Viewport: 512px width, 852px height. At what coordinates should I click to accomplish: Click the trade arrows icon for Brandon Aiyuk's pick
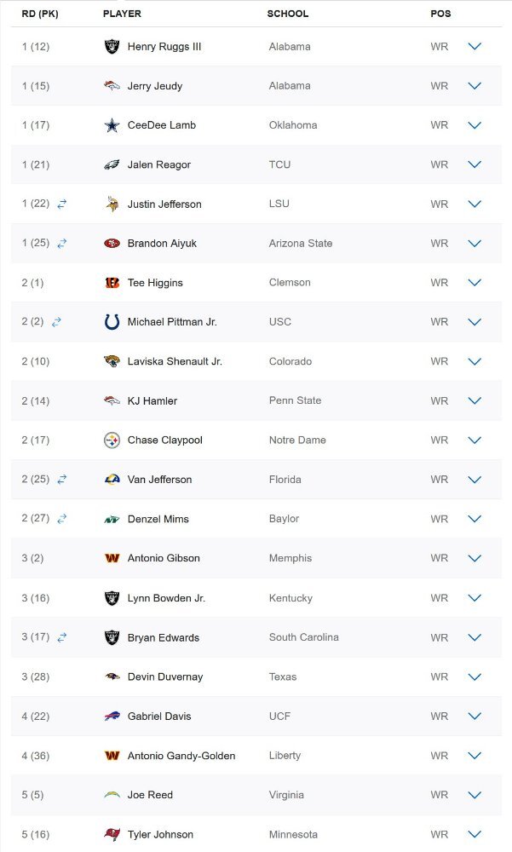[x=61, y=244]
